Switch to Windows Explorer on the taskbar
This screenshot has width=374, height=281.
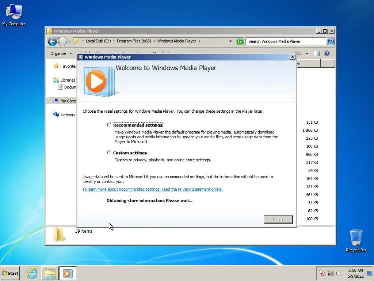tap(50, 273)
